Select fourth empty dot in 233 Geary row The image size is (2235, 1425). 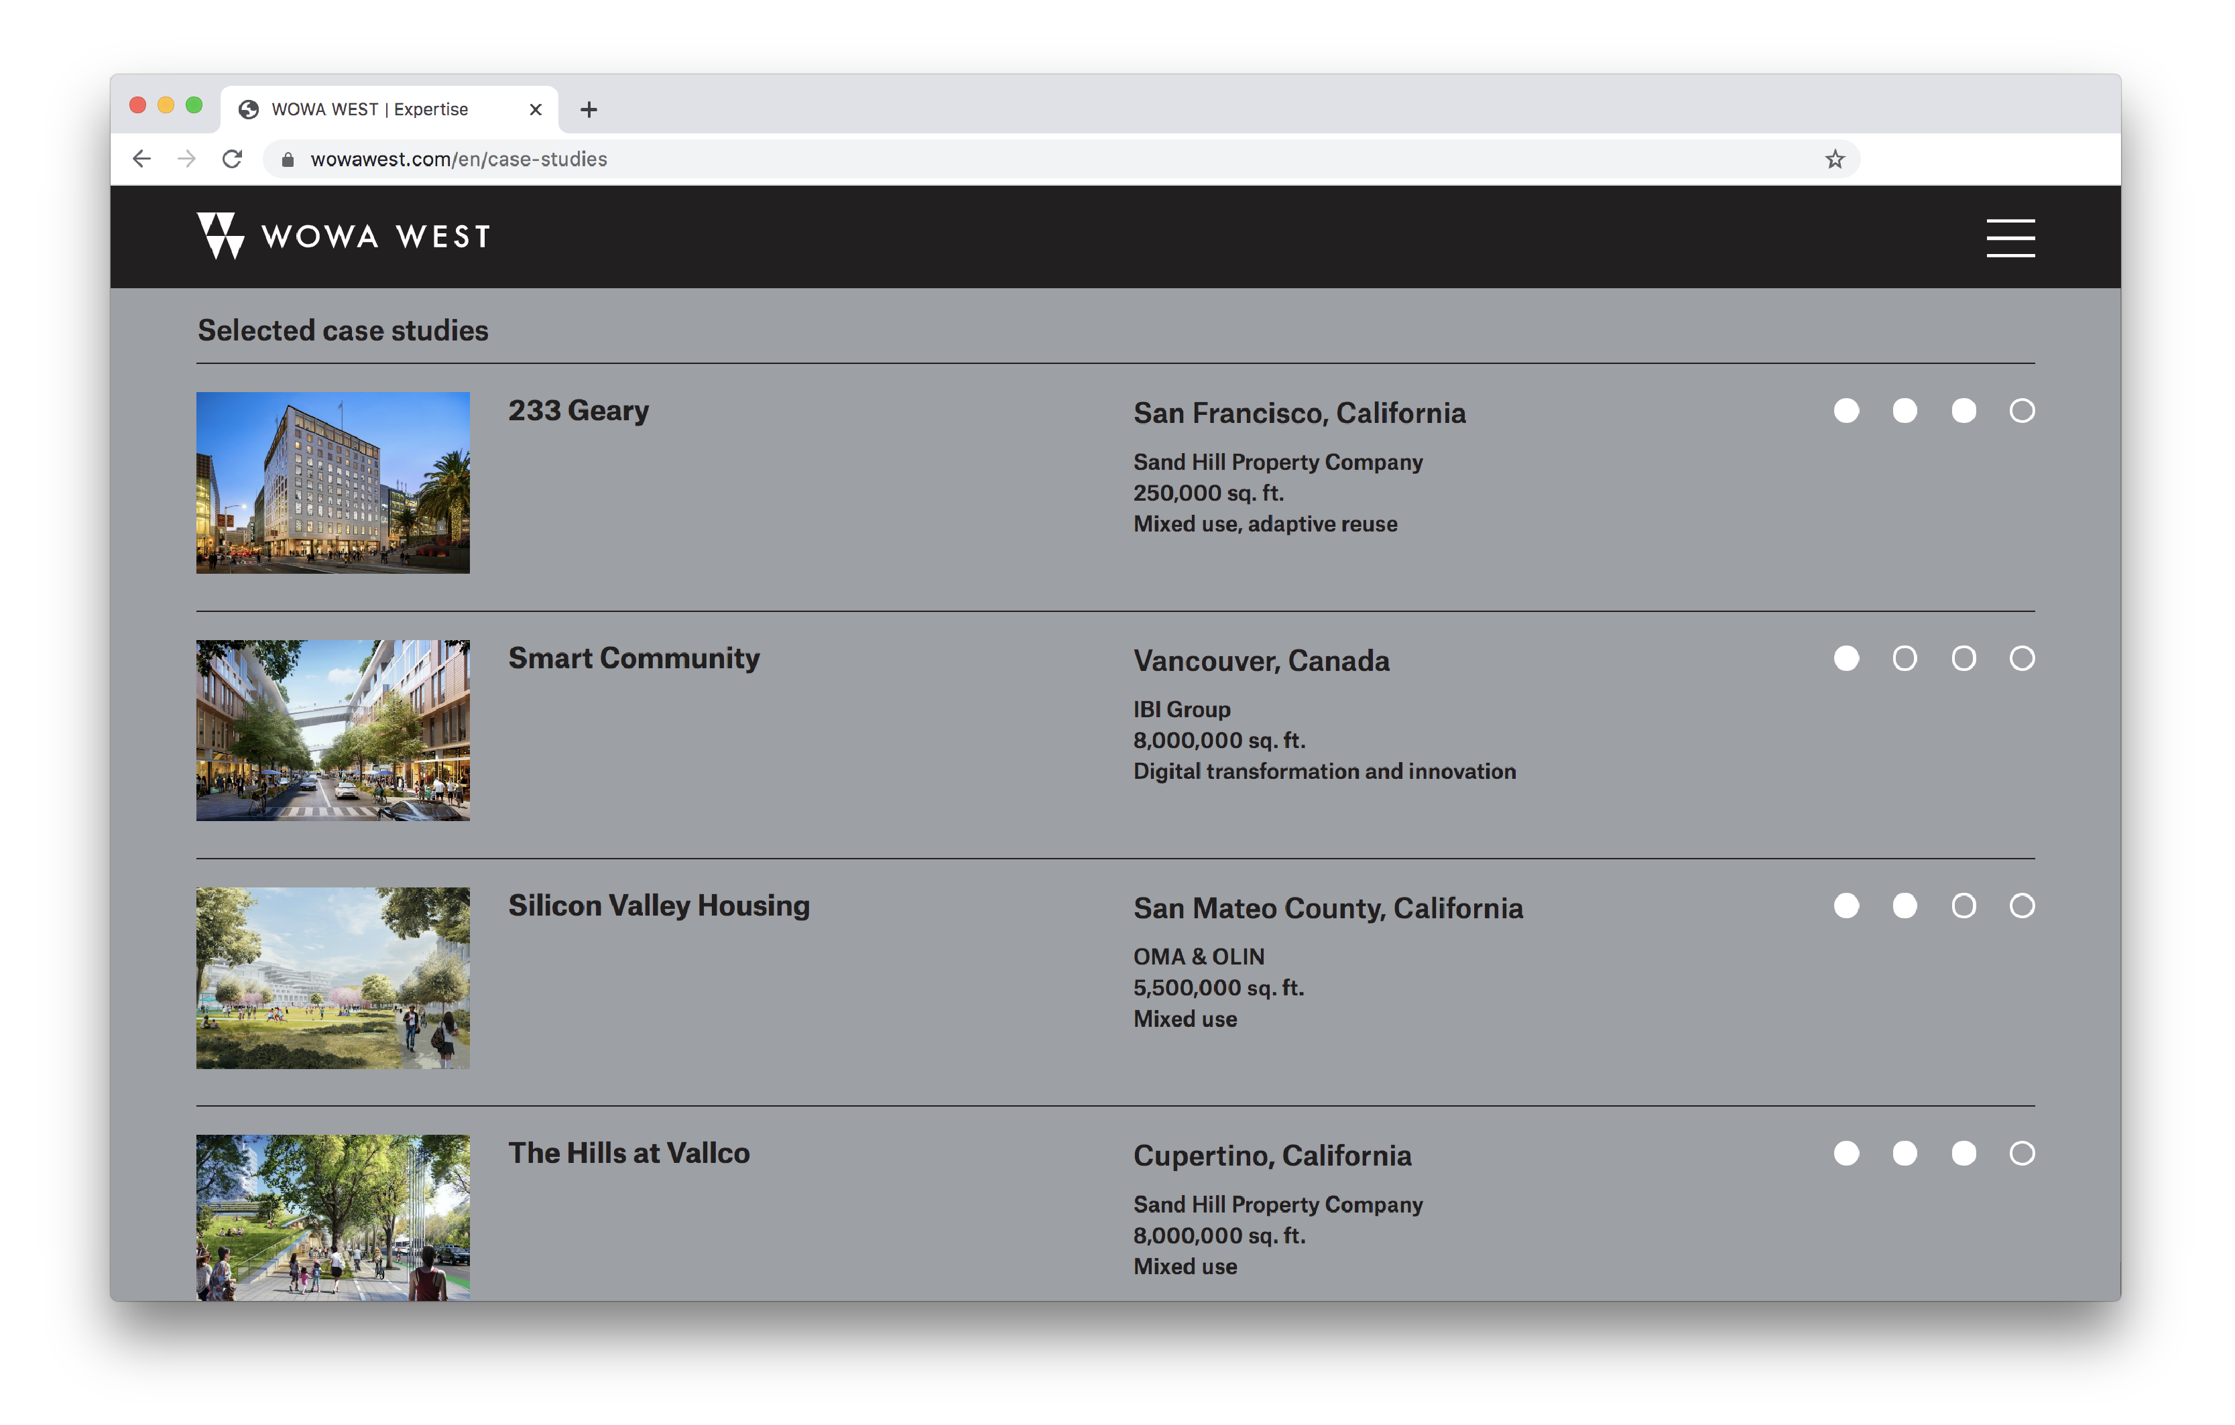click(2022, 410)
